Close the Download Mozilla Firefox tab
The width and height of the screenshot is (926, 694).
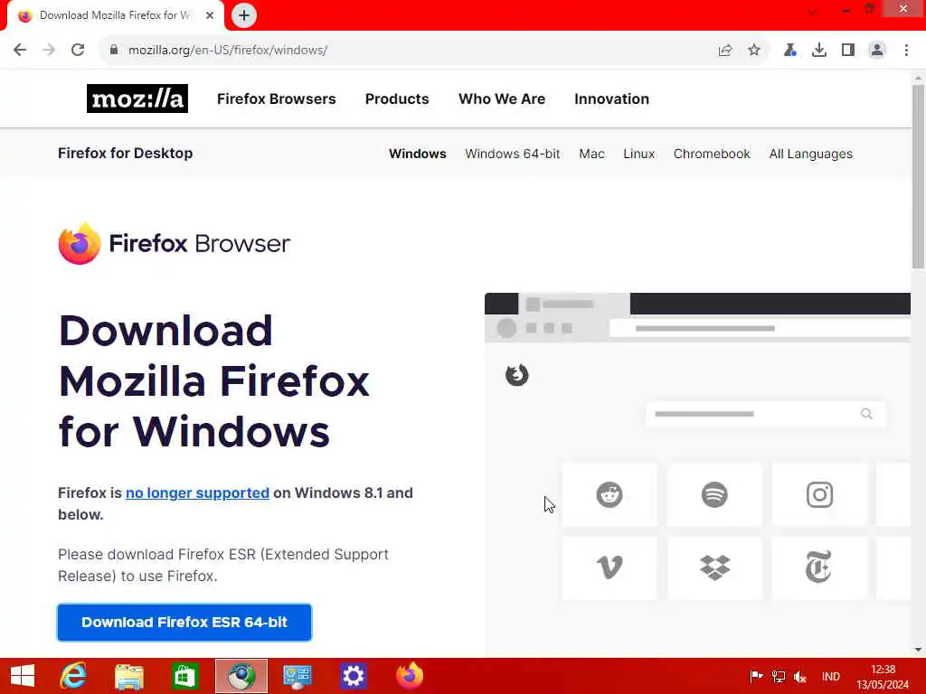[x=210, y=15]
